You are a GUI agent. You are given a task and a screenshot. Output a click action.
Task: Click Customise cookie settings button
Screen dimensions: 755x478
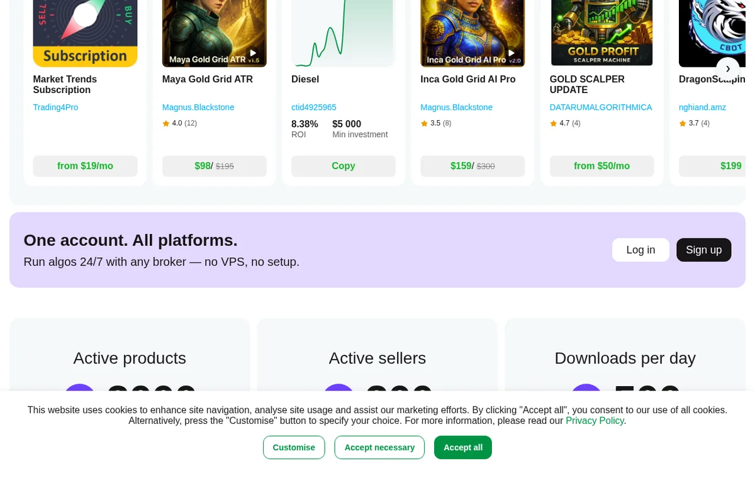(294, 447)
